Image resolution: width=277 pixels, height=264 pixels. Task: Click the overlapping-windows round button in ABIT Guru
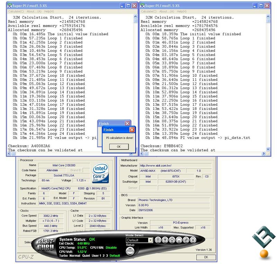tap(186, 240)
